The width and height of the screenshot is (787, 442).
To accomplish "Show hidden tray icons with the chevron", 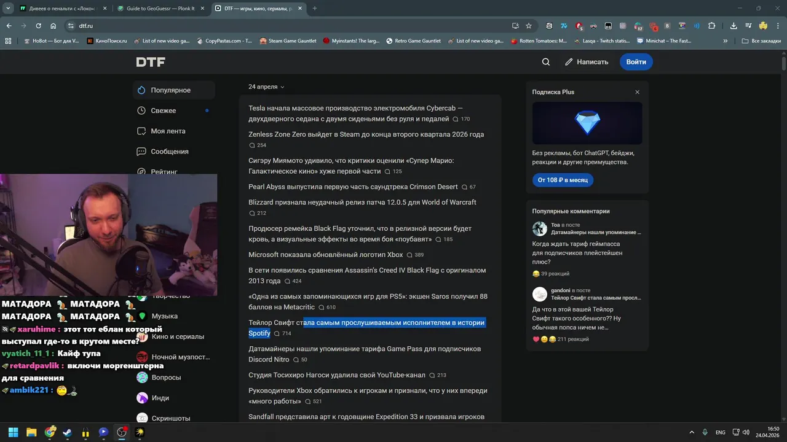I will click(x=692, y=432).
